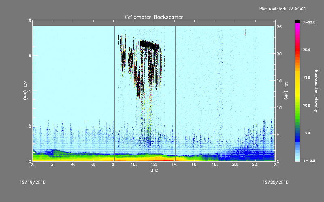Image resolution: width=324 pixels, height=202 pixels.
Task: Click the "12:" hour label on the time axis
Action: 154,164
